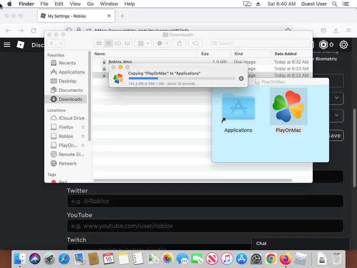This screenshot has width=357, height=268.
Task: Sort files by Name column
Action: tap(145, 54)
